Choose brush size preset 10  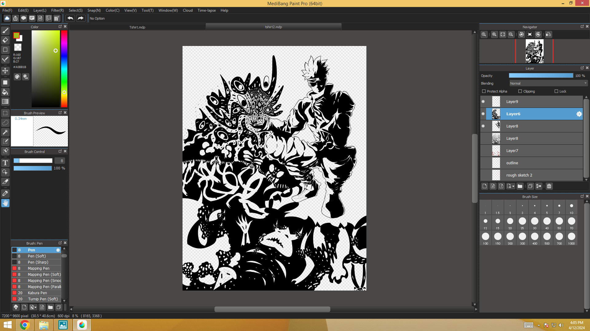(572, 208)
